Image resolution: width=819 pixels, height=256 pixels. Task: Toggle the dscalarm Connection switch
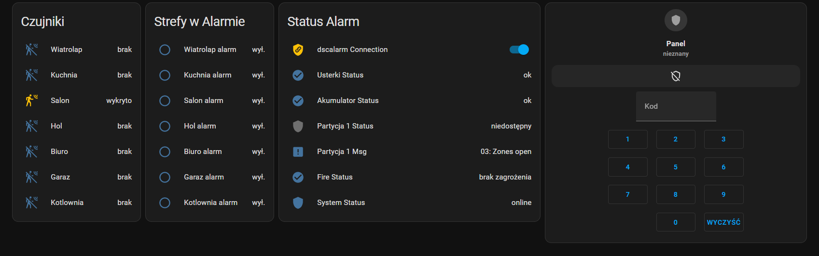(x=519, y=50)
